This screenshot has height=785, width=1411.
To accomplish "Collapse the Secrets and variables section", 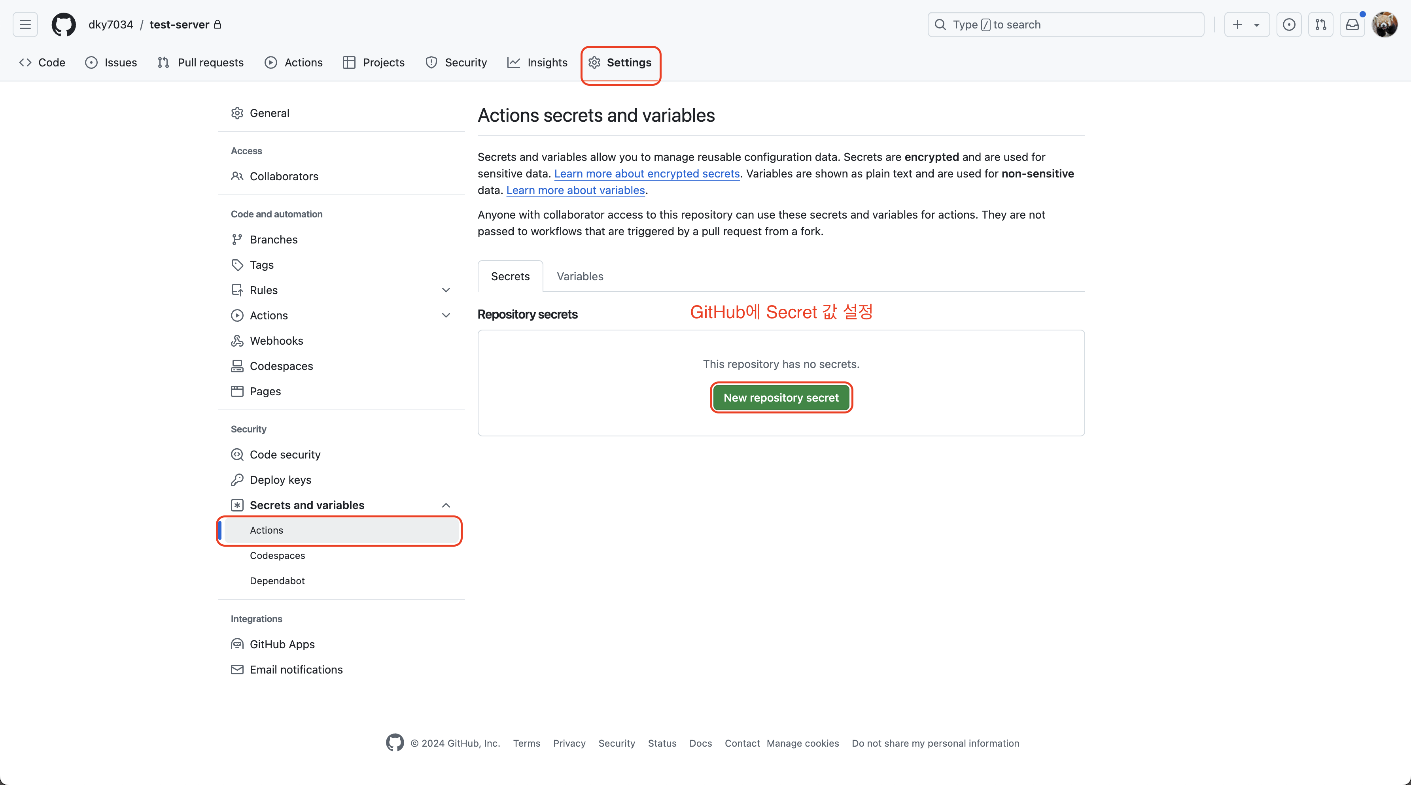I will coord(446,505).
